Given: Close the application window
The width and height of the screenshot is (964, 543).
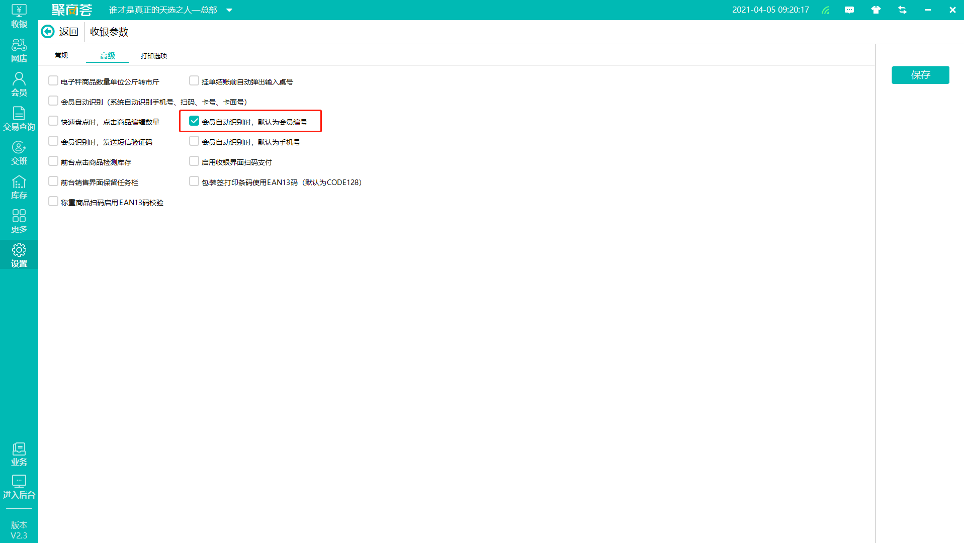Looking at the screenshot, I should pos(952,10).
